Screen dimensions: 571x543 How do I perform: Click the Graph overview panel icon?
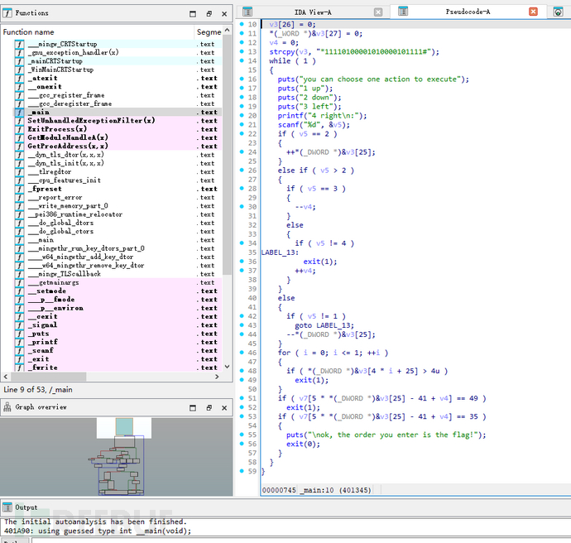pos(9,407)
